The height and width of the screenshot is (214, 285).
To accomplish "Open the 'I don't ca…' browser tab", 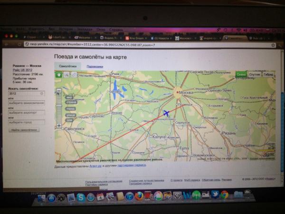I will coord(59,37).
